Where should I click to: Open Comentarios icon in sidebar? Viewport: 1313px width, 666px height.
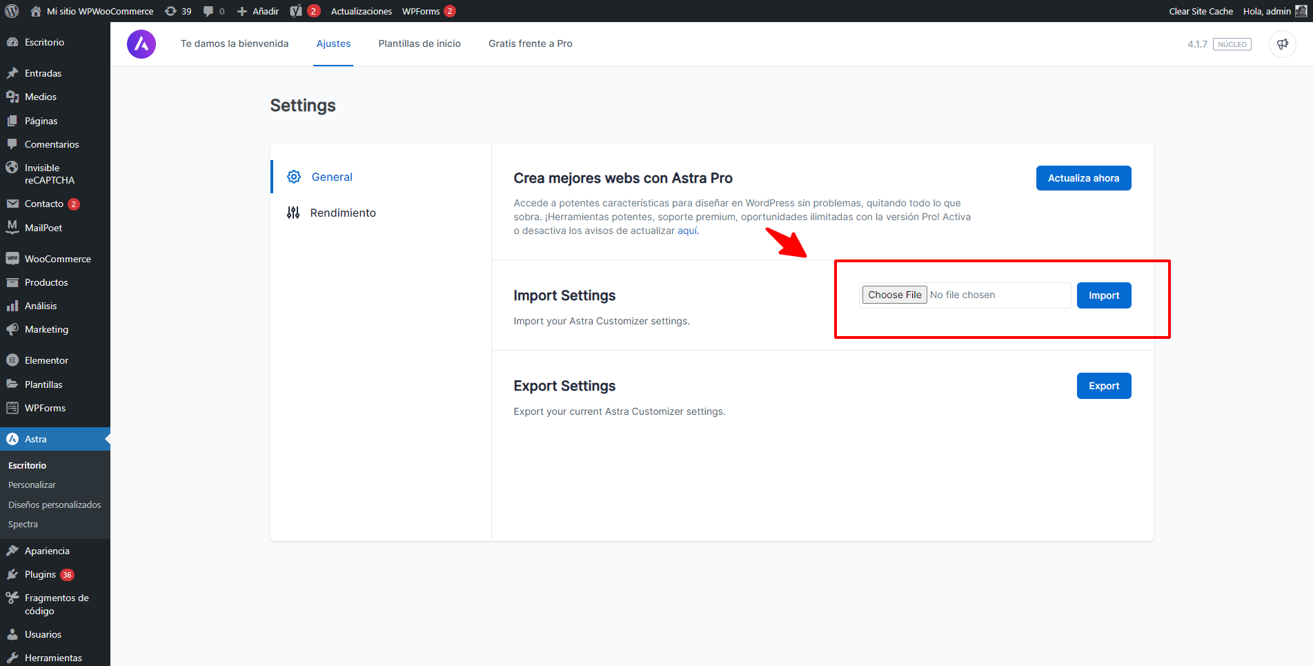[x=12, y=144]
